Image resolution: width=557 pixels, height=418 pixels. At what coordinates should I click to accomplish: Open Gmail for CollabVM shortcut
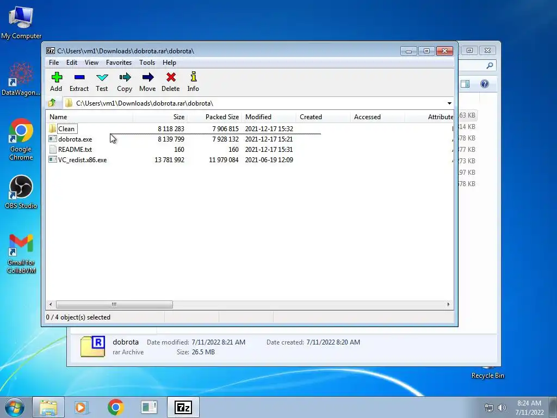click(21, 254)
